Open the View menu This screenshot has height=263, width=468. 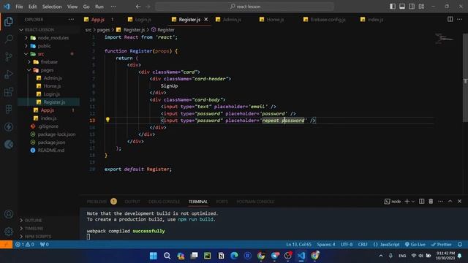pos(72,7)
